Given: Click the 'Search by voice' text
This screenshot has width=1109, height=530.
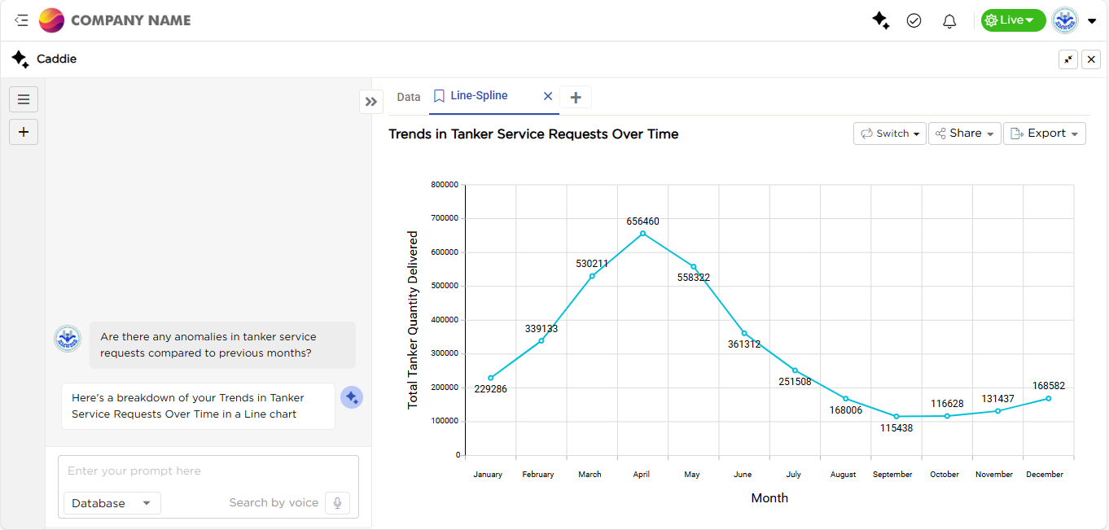Looking at the screenshot, I should click(274, 503).
